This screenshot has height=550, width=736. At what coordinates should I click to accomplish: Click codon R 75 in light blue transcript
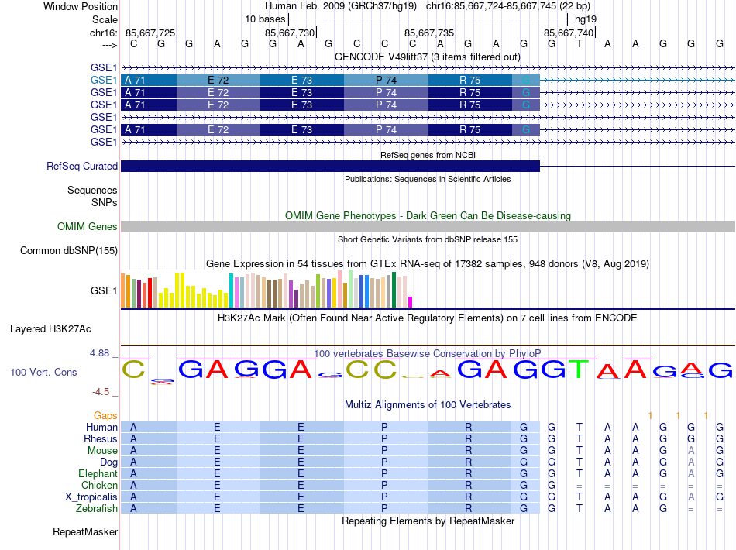tap(469, 81)
